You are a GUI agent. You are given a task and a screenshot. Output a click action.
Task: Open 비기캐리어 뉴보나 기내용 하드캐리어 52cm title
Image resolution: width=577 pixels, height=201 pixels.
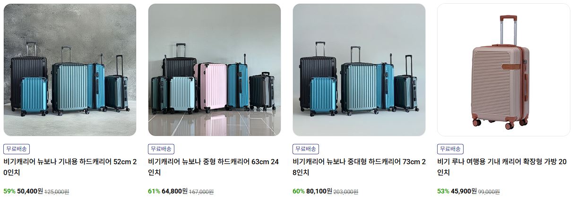click(70, 167)
